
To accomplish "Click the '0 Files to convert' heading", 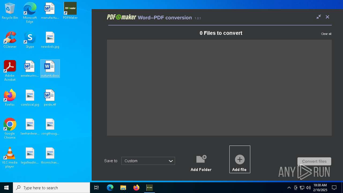I will coord(221,33).
